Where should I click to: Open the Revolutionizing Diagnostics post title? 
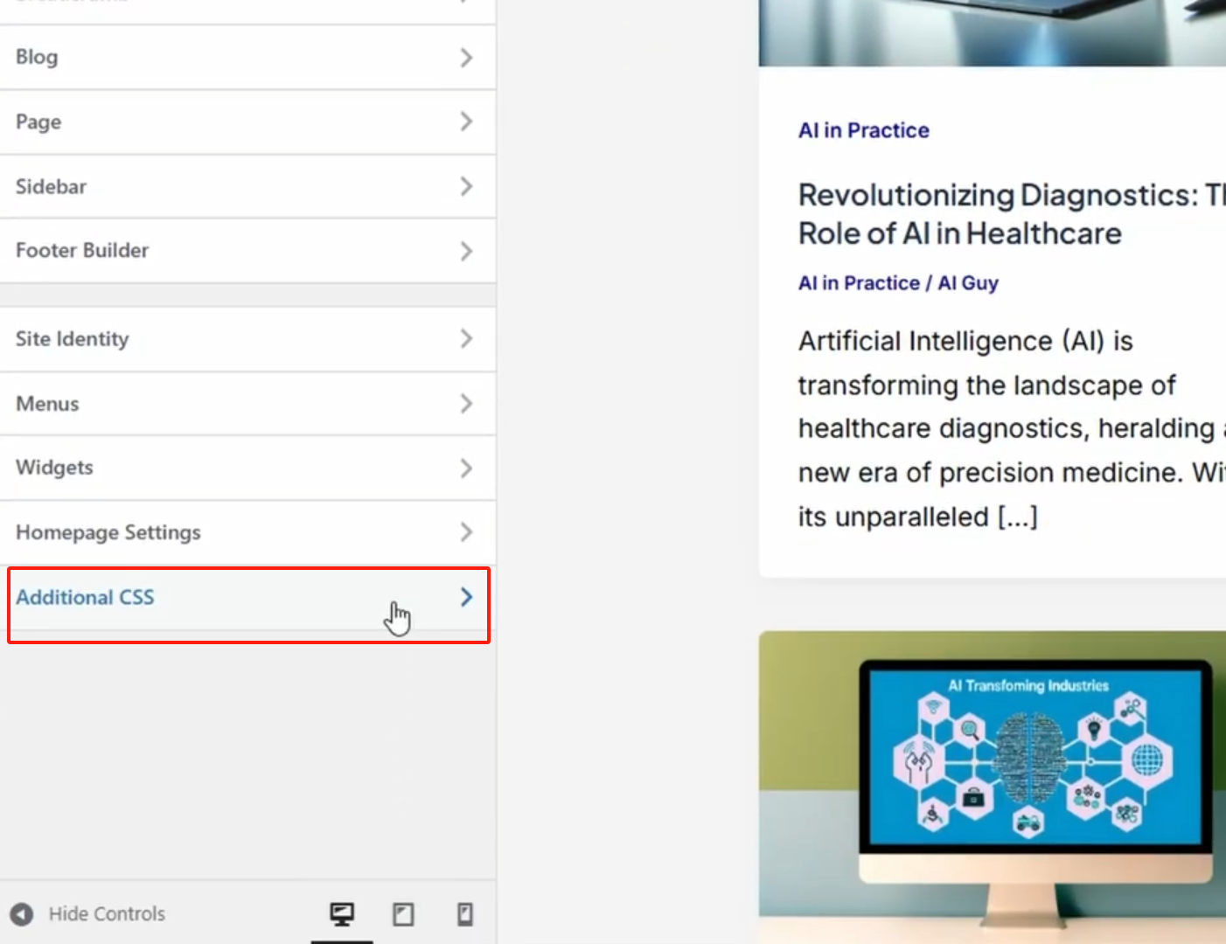(x=1012, y=214)
